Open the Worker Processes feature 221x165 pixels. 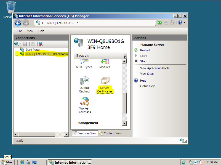[84, 105]
